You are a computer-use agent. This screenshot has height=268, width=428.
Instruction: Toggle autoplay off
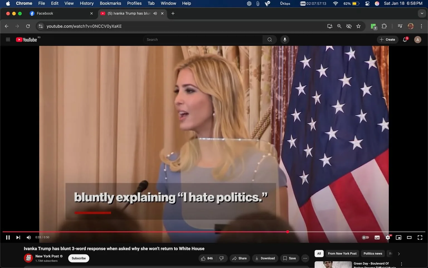point(365,237)
